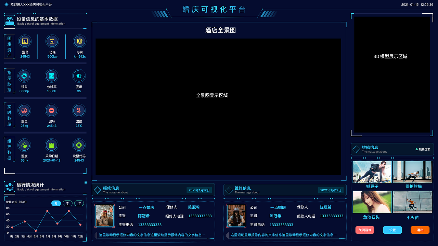Switch usage chart to 季 (quarter) view

click(67, 203)
